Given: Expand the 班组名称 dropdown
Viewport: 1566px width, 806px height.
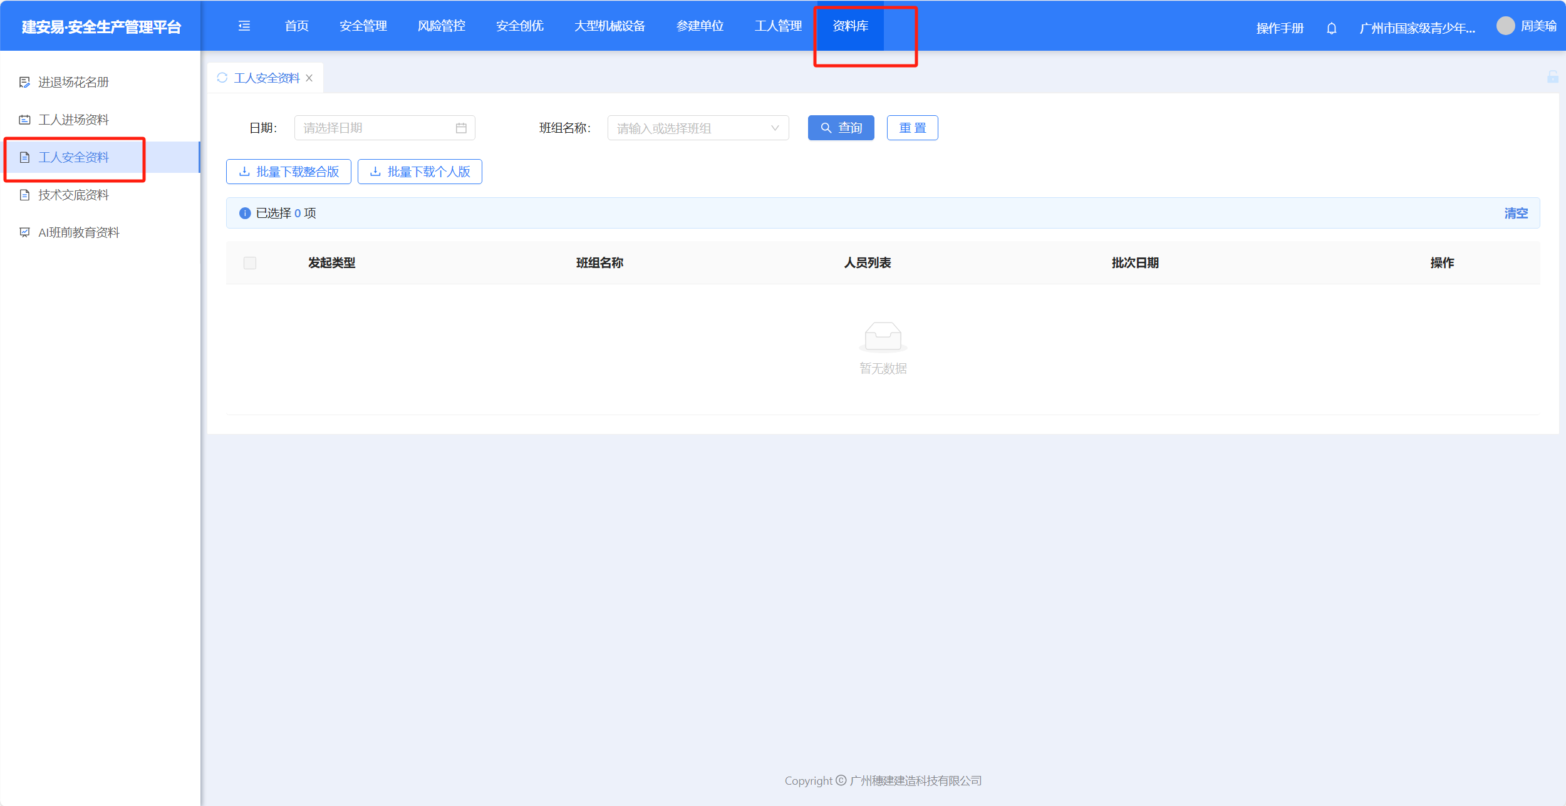Looking at the screenshot, I should click(774, 128).
